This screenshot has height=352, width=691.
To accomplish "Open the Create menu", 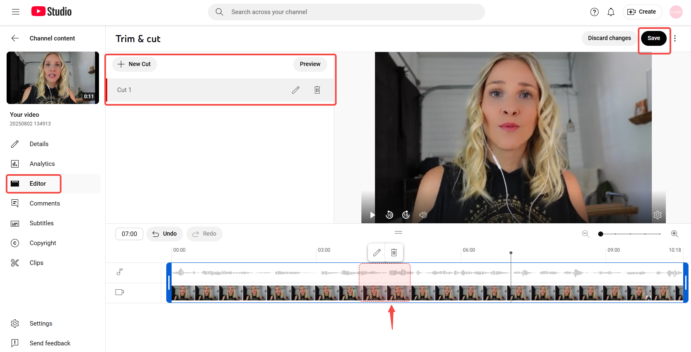I will click(x=642, y=12).
